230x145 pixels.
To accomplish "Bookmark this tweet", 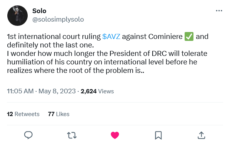I will 158,135.
